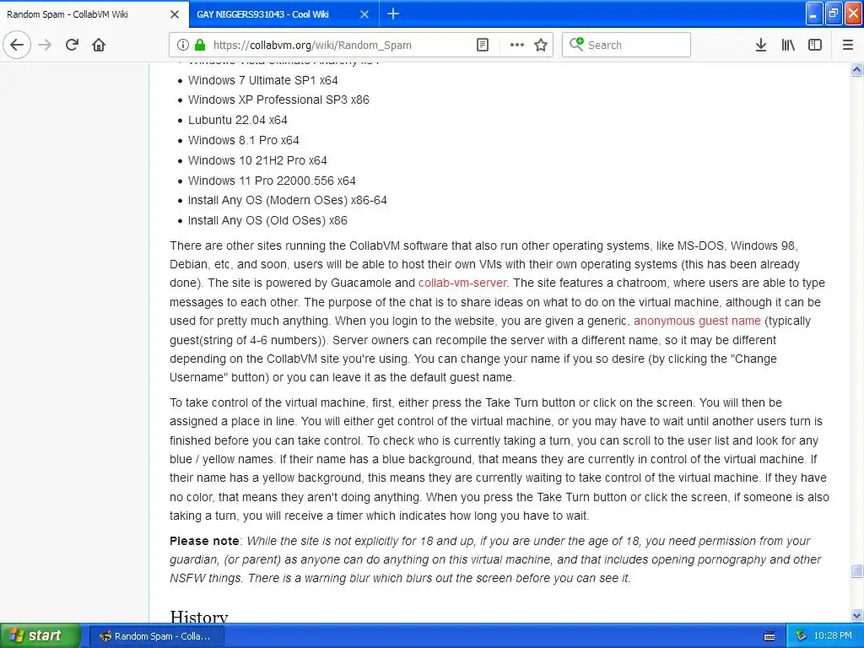The height and width of the screenshot is (648, 864).
Task: Open the page actions three-dot menu
Action: 517,45
